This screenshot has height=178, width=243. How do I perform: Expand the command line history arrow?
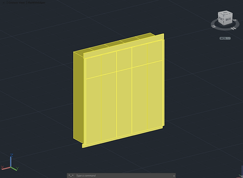point(174,176)
